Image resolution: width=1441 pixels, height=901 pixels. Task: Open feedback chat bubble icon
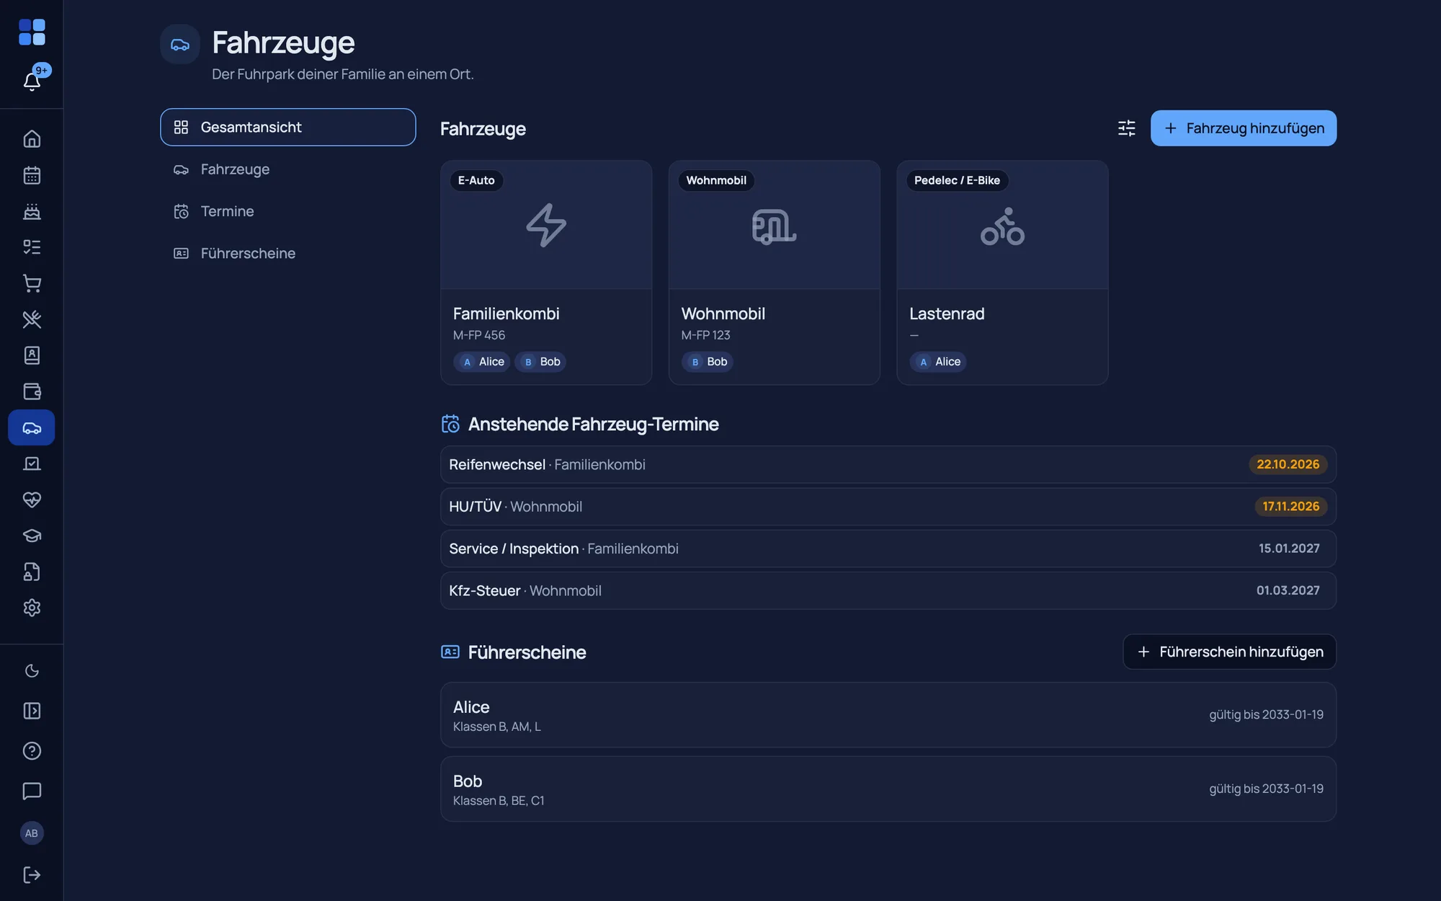(32, 791)
